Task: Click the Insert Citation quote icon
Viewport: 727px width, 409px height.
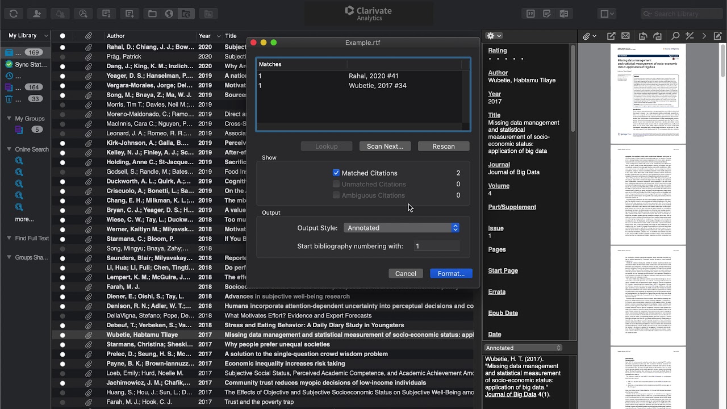Action: (x=530, y=14)
